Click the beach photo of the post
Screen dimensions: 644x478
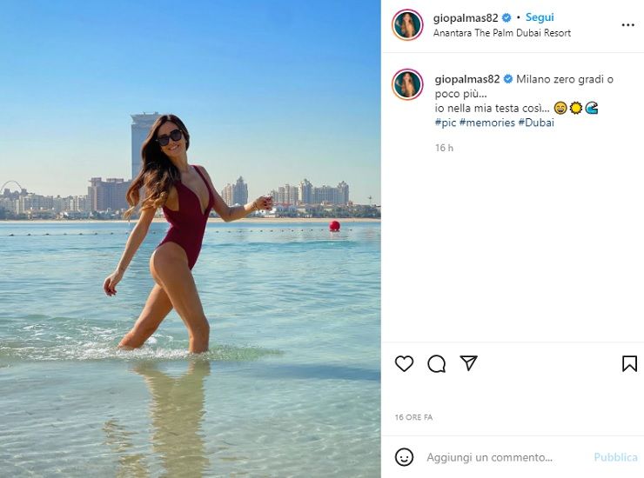pos(191,239)
